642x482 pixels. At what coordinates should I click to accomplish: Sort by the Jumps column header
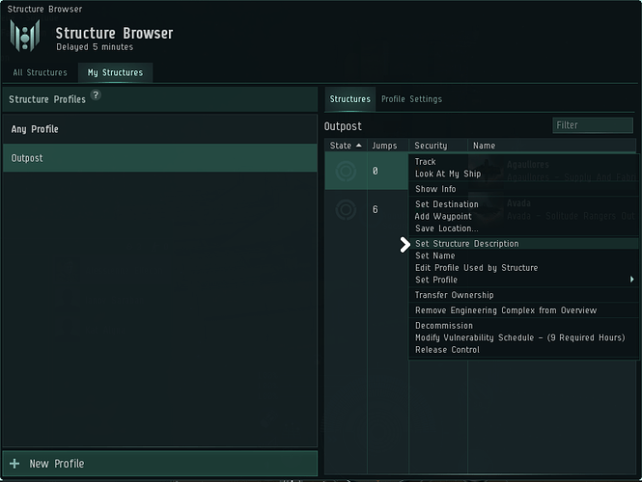tap(388, 146)
